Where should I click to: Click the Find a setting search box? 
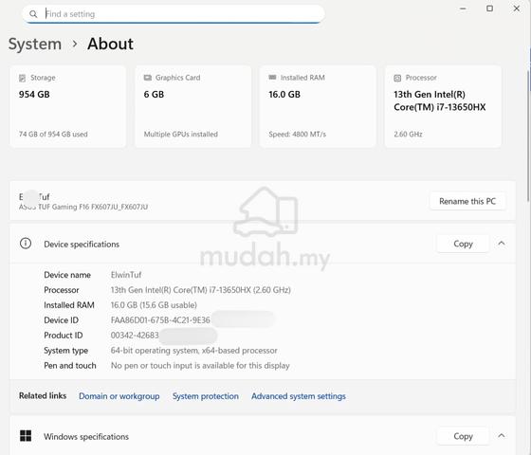(174, 14)
